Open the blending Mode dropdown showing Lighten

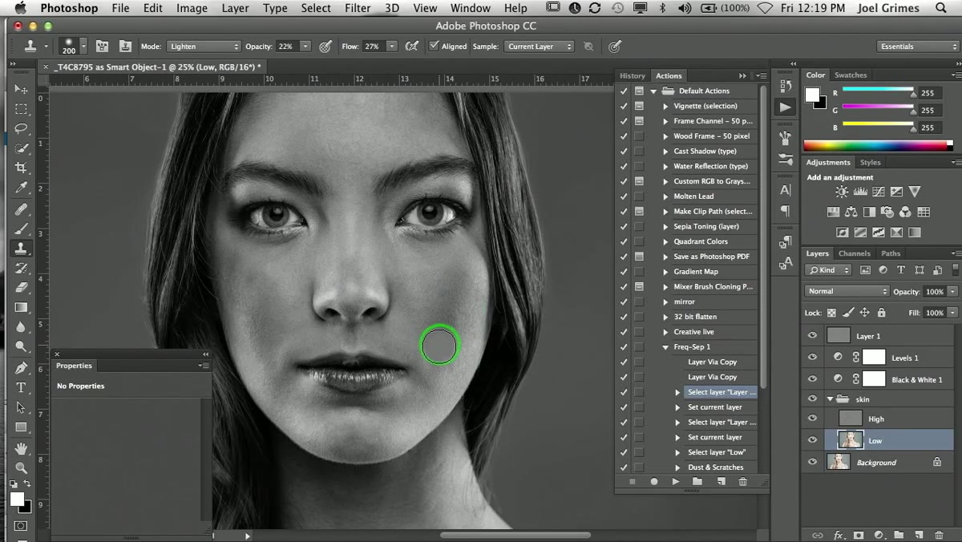(204, 47)
